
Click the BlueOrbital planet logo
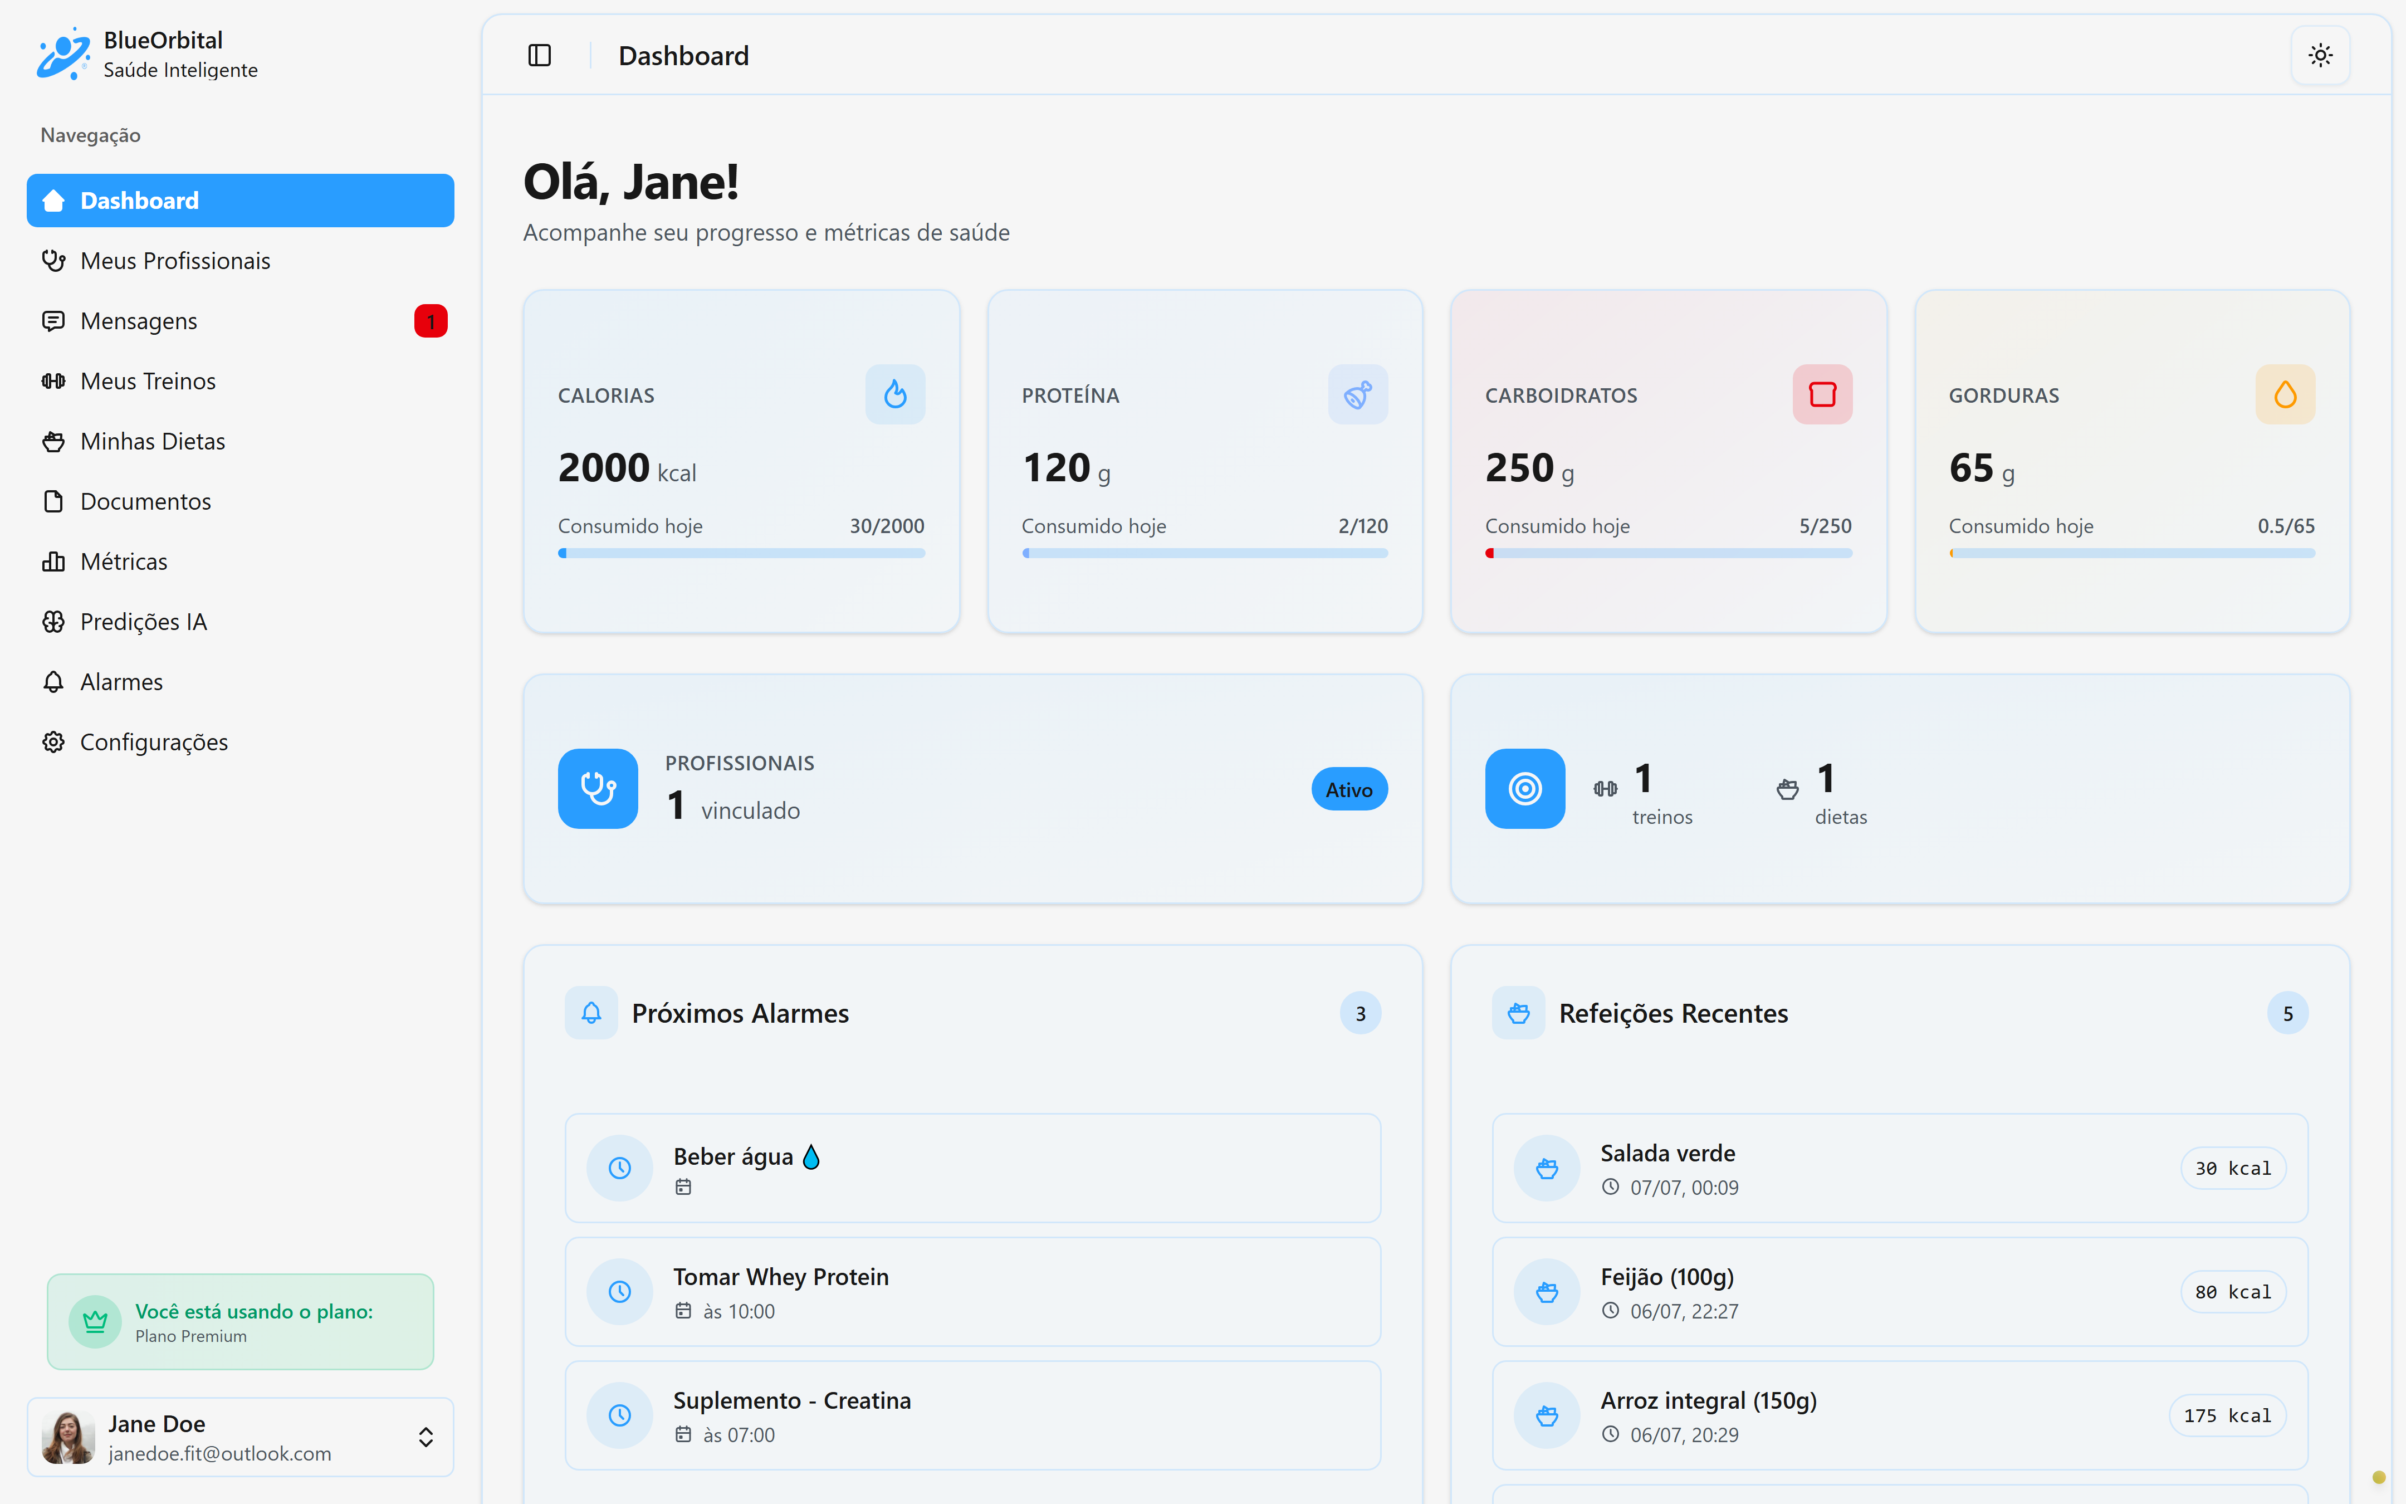[63, 53]
